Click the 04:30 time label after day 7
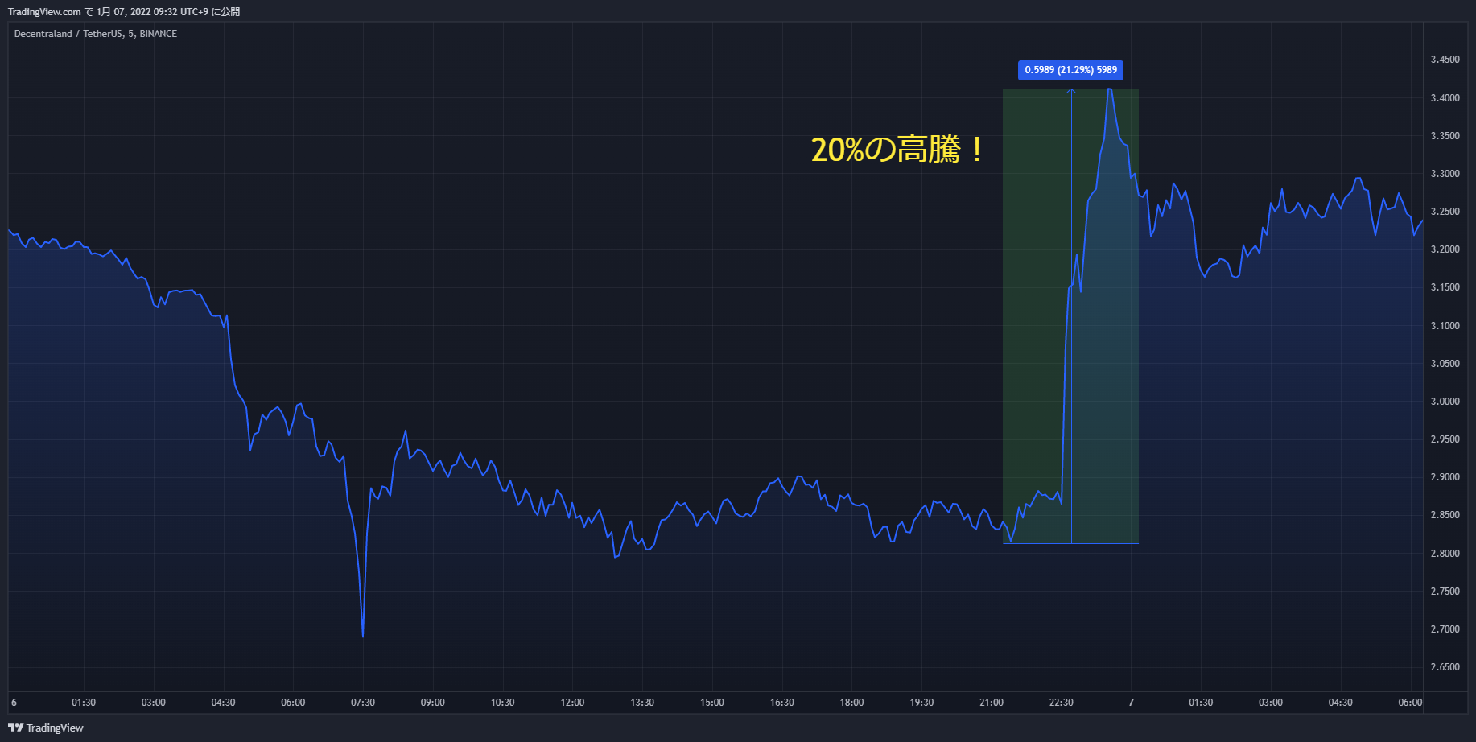This screenshot has width=1476, height=742. pos(1340,703)
